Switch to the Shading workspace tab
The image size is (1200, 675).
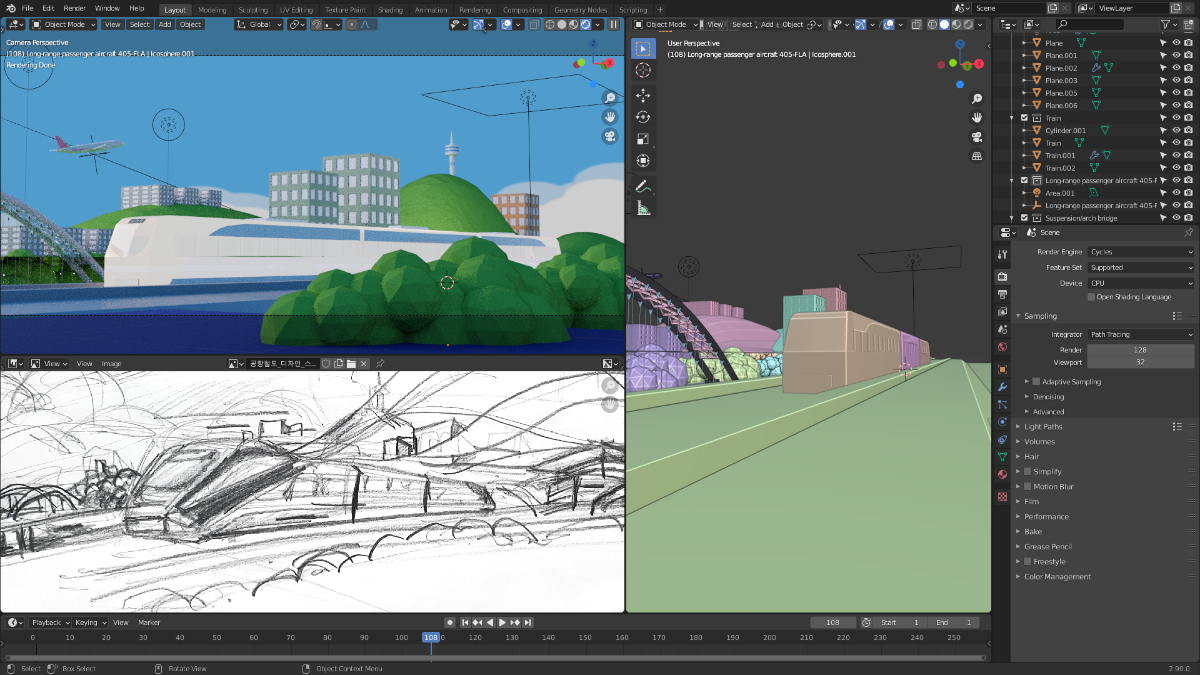coord(390,9)
